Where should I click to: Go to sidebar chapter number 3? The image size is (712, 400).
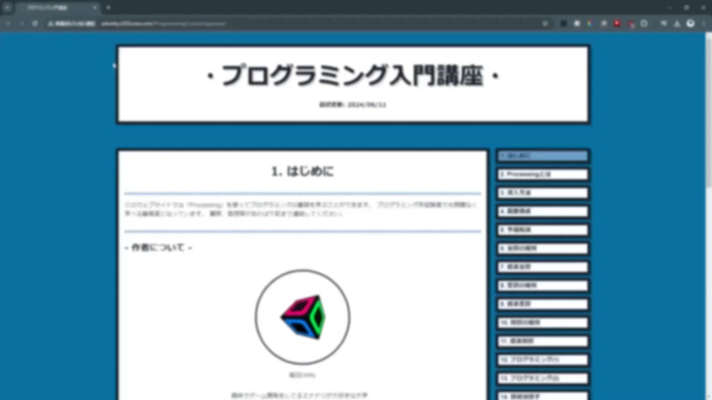pos(542,193)
